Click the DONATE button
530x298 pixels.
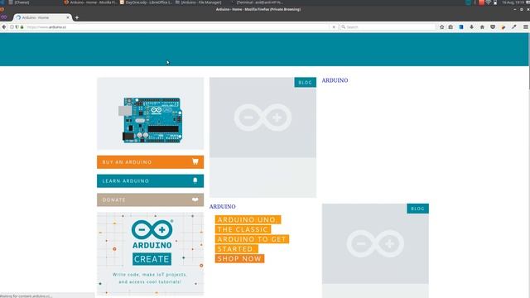[151, 200]
